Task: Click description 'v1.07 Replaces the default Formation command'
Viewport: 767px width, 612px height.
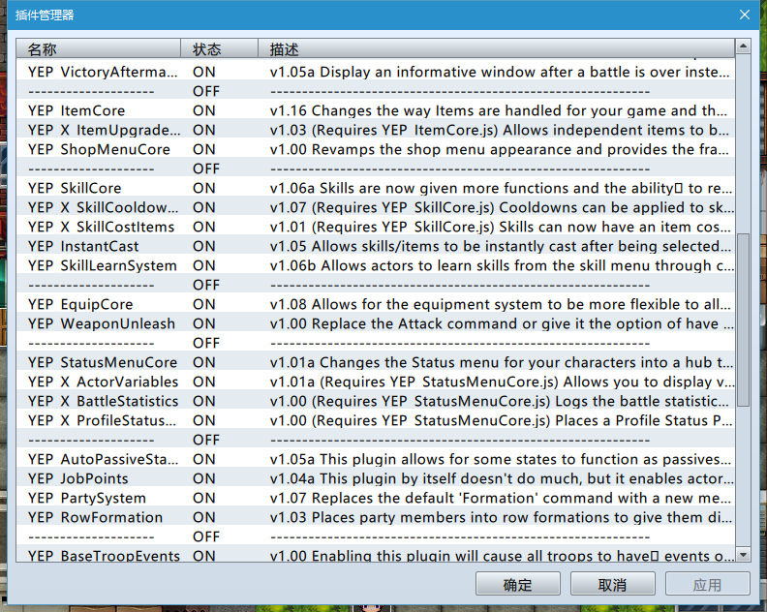Action: (501, 498)
